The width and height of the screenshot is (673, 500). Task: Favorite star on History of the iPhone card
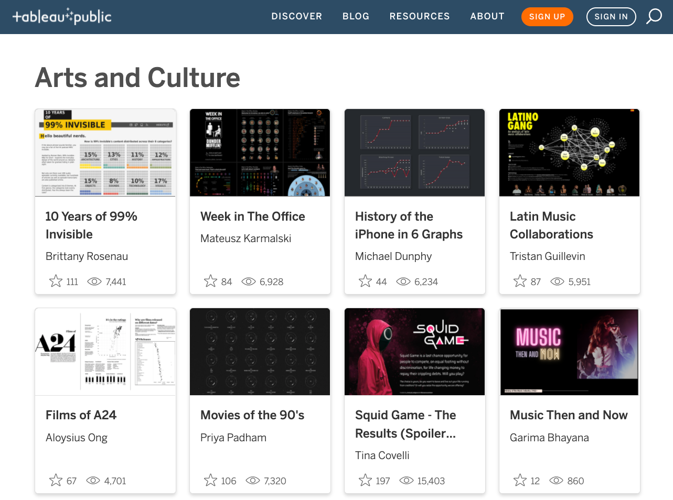[365, 281]
